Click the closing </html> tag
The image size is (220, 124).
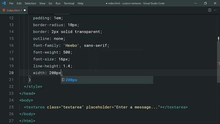point(27,121)
